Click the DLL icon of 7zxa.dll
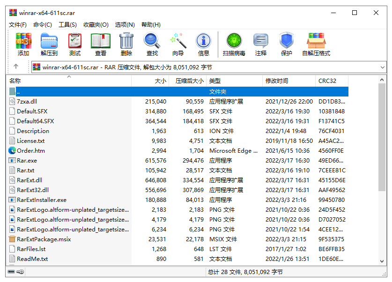392x282 pixels. 12,101
